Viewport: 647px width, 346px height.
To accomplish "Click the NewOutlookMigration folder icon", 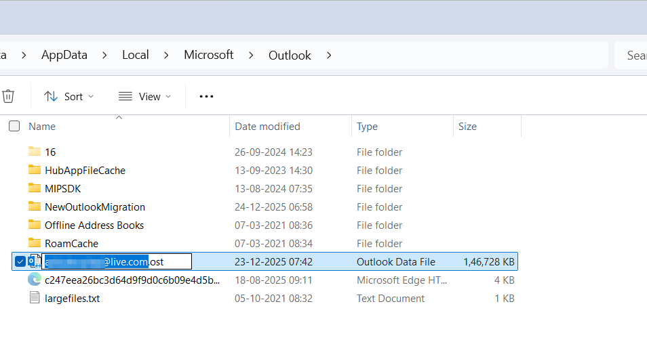I will click(35, 207).
